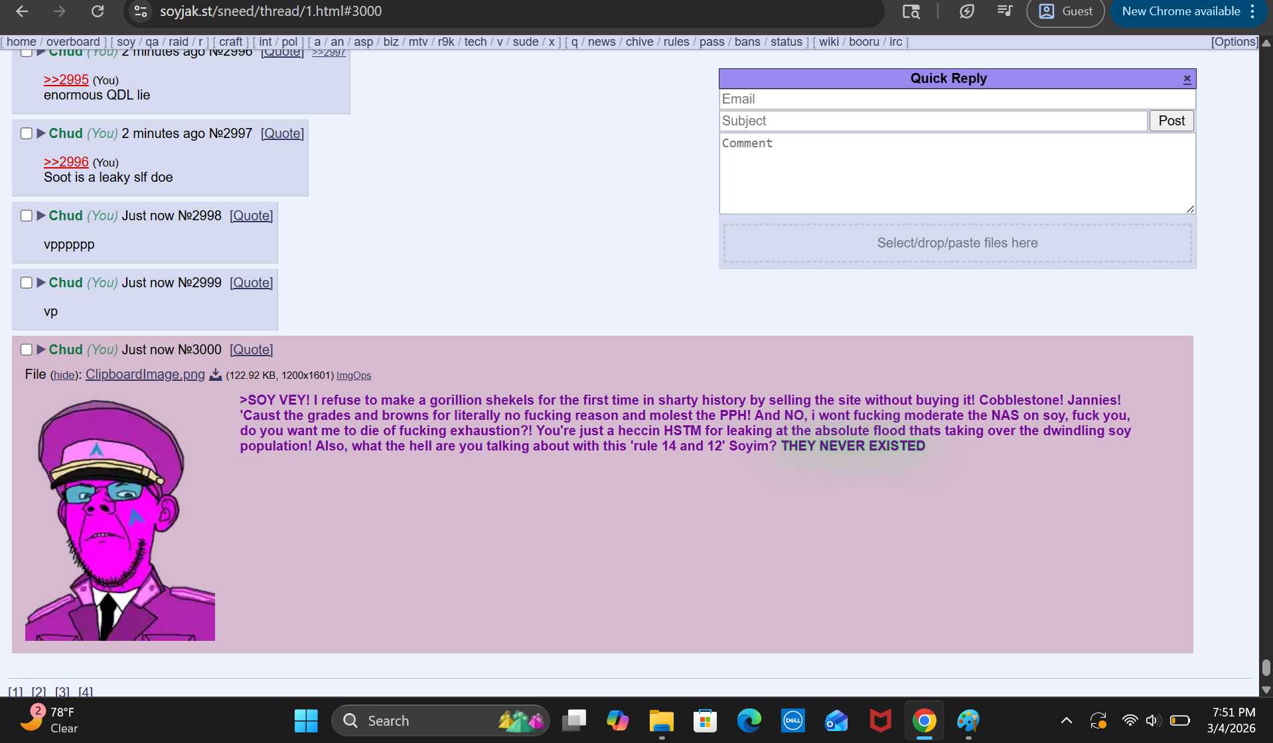Viewport: 1273px width, 743px height.
Task: Click New Chrome available update button
Action: tap(1181, 11)
